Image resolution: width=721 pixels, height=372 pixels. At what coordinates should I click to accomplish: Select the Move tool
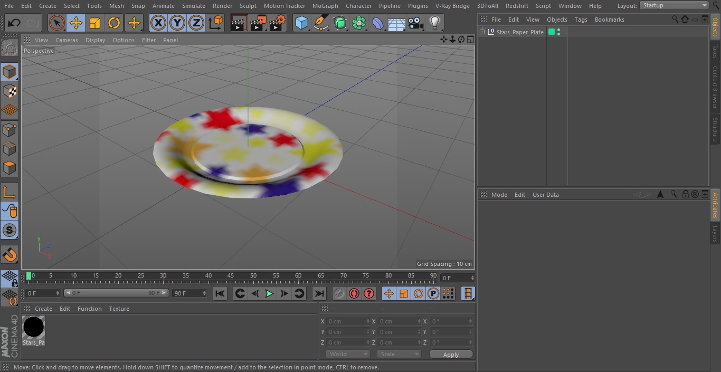coord(75,23)
